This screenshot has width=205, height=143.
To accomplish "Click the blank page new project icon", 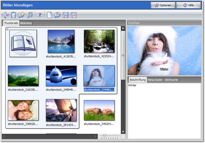I will (x=49, y=15).
